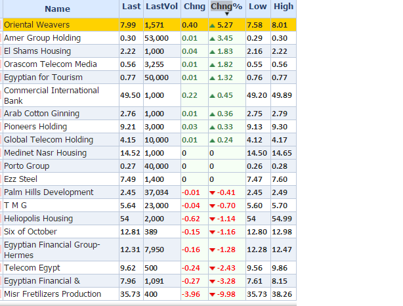Click the up arrow next to 0.36
Image resolution: width=403 pixels, height=306 pixels.
(x=212, y=114)
